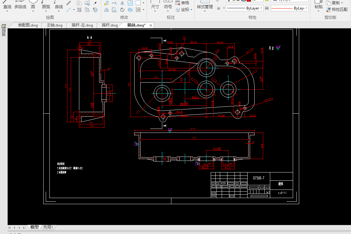Open the 摇杆-左.dwg tab
351x234 pixels.
click(82, 25)
